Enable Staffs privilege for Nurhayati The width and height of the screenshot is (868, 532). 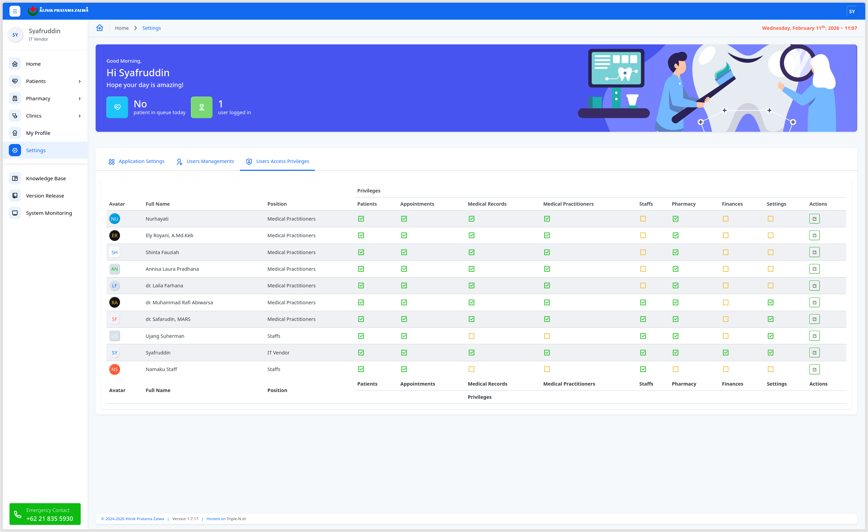643,219
